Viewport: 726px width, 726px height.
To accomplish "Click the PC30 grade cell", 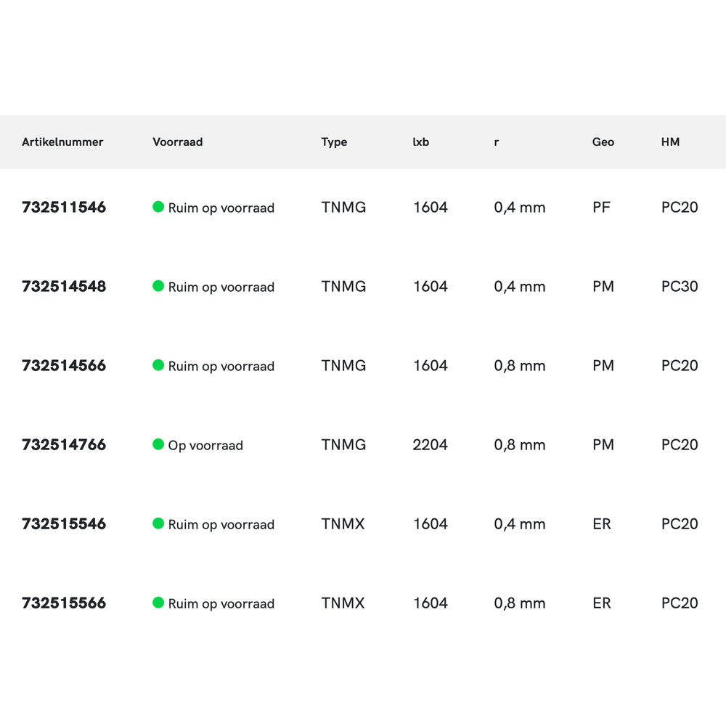I will pos(680,287).
